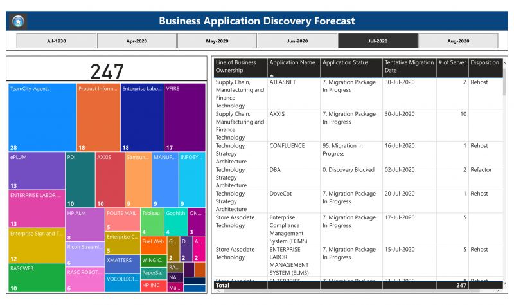The width and height of the screenshot is (514, 305).
Task: Select the Aug-2020 month button
Action: (458, 41)
